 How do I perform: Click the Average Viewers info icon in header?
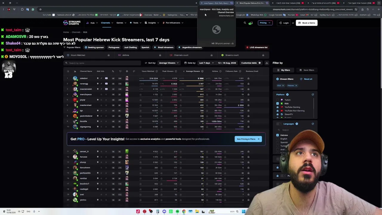202,71
